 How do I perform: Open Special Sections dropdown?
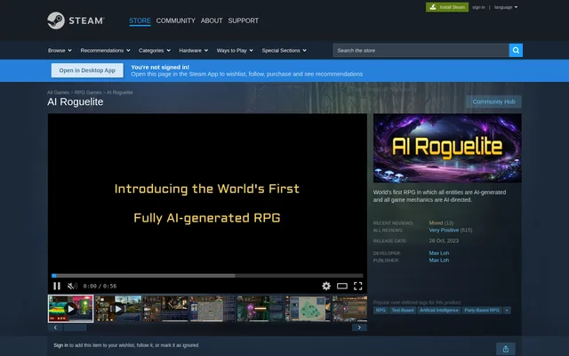pyautogui.click(x=284, y=51)
